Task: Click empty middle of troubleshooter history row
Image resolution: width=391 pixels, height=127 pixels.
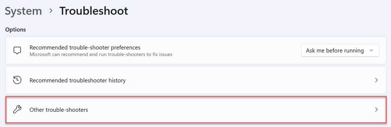Action: click(248, 80)
